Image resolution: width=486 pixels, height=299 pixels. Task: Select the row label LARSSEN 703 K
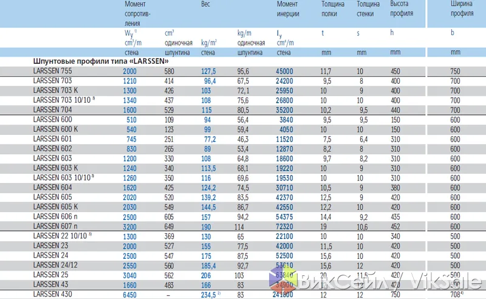coord(55,91)
